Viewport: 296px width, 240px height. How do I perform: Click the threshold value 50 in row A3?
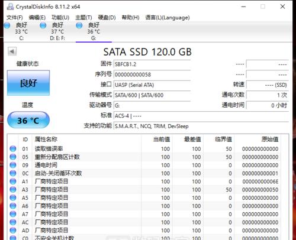[x=229, y=190]
